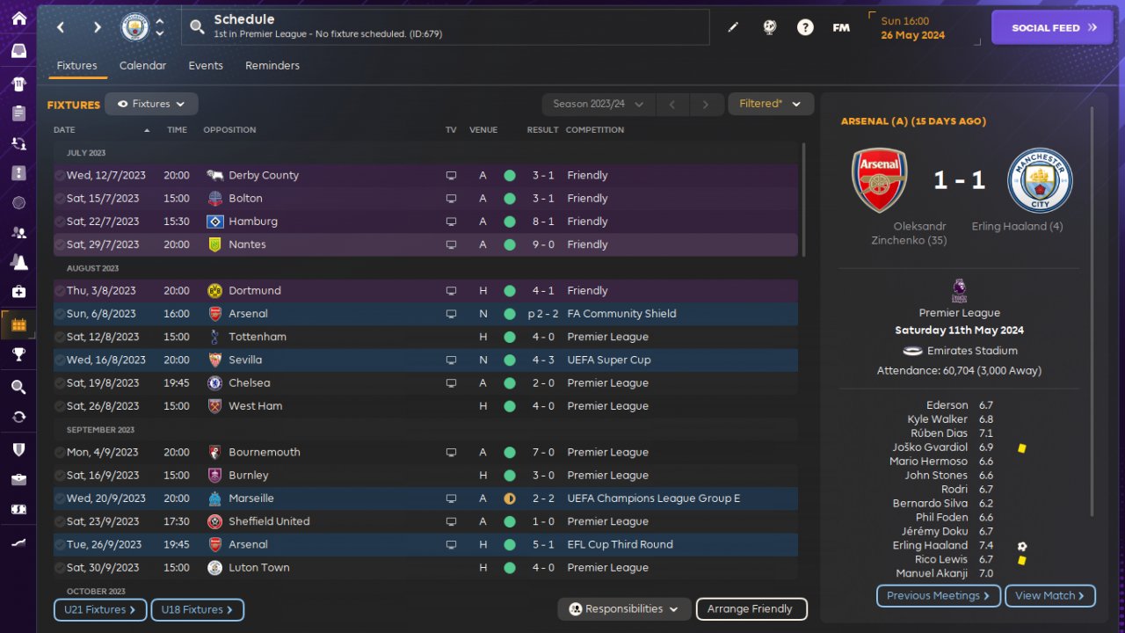Toggle the check circle for Derby County fixture
1125x633 pixels.
click(x=60, y=175)
